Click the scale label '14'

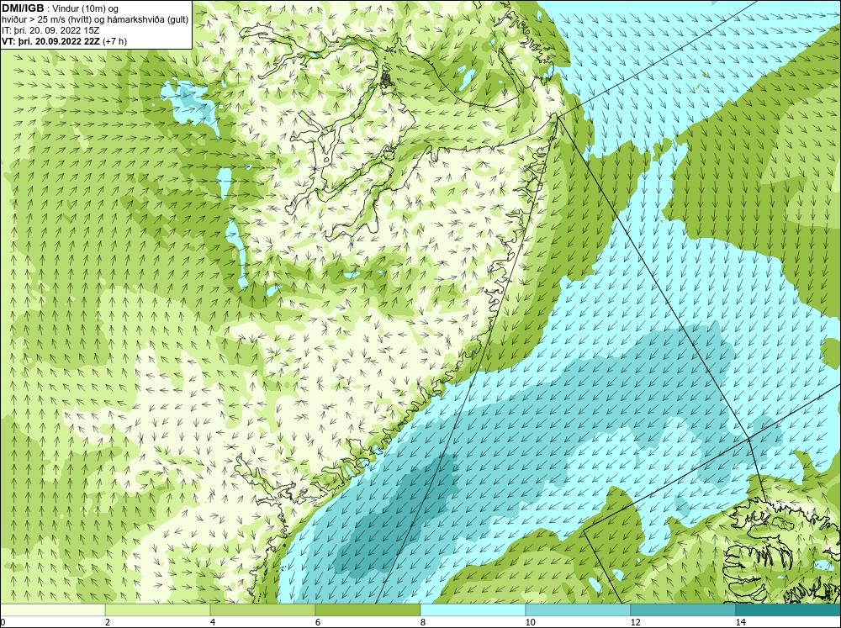[741, 622]
